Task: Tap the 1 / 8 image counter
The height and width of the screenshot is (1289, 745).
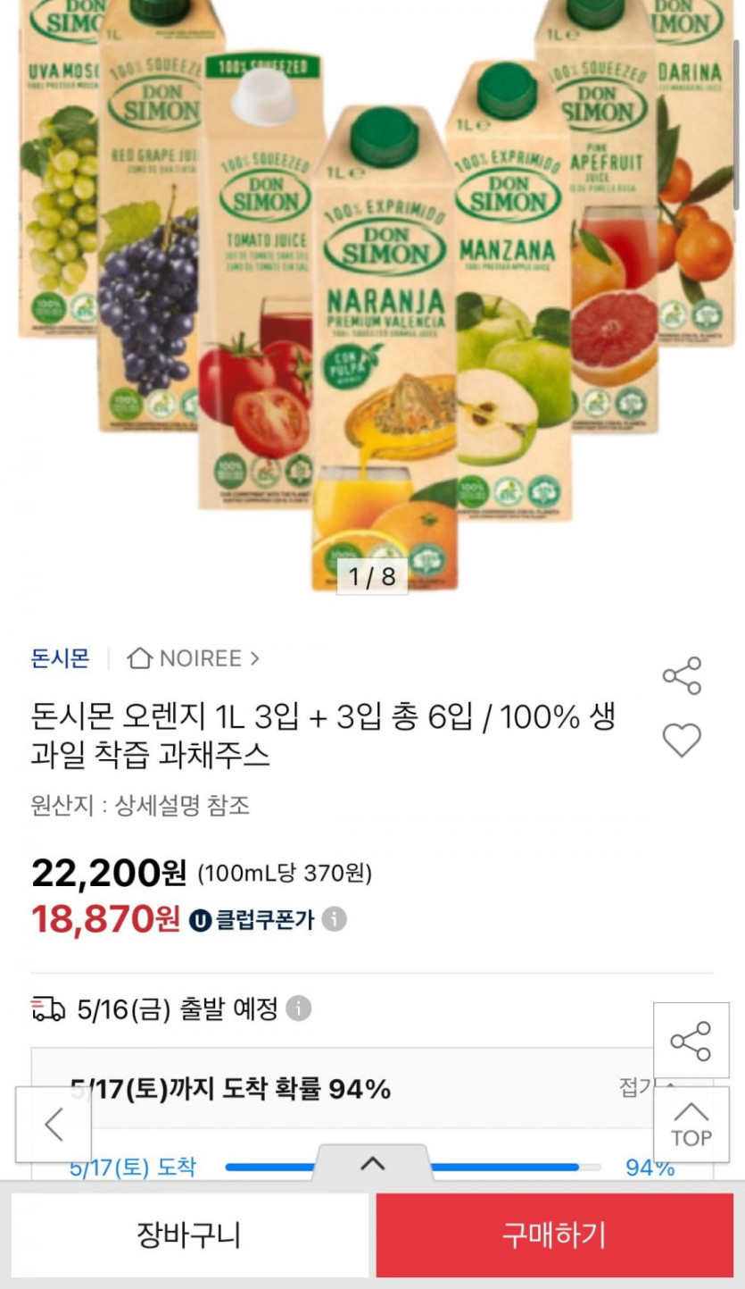Action: point(372,576)
